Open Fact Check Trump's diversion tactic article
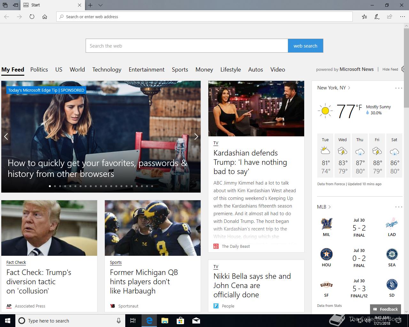409x327 pixels. tap(39, 282)
